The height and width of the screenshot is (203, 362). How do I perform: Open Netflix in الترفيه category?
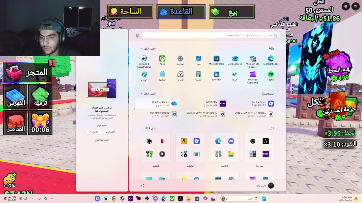(162, 141)
